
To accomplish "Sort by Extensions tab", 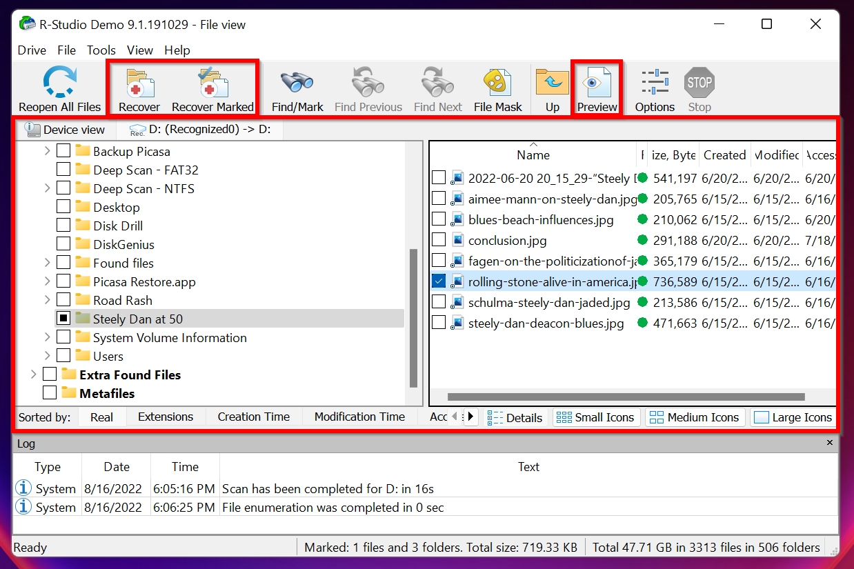I will point(166,417).
